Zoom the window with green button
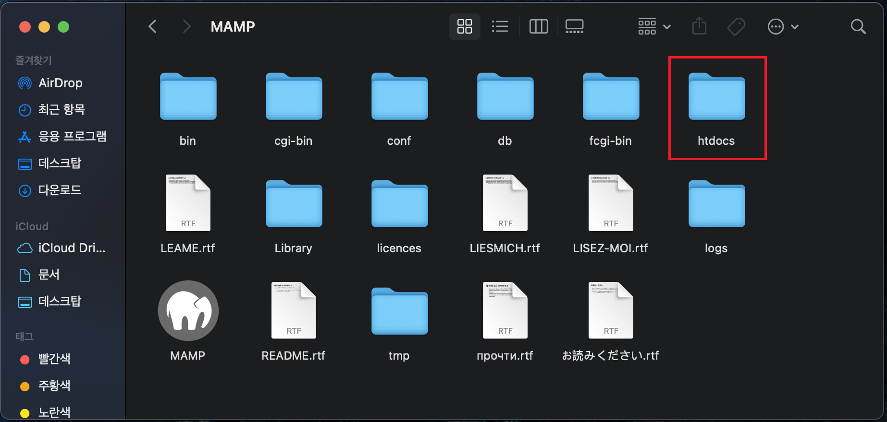Screen dimensions: 887x422 coord(63,27)
